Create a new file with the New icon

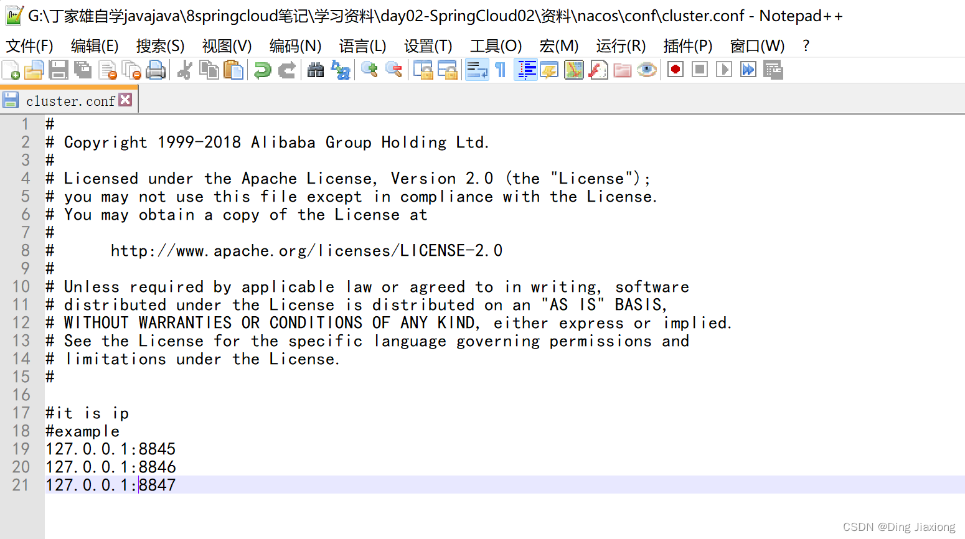click(x=11, y=70)
